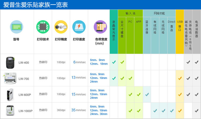Image resolution: width=201 pixels, height=119 pixels.
Task: Click LW-1000P ribbon widths including 36mm
Action: [x=99, y=110]
